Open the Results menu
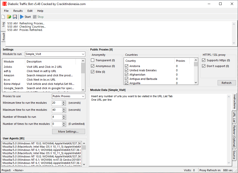 pyautogui.click(x=18, y=11)
